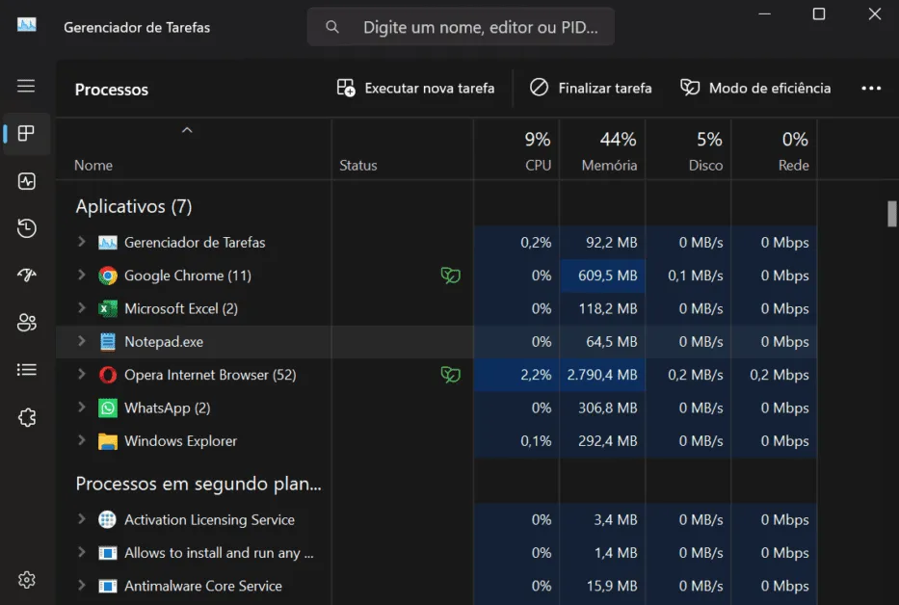Open the Desempenho (Performance) view in sidebar
This screenshot has width=899, height=605.
[x=26, y=181]
